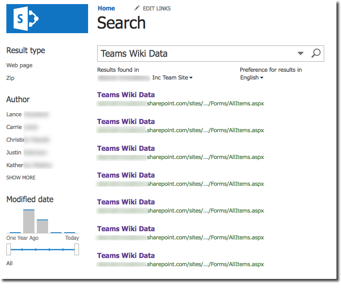Click the tallest bar in Modified date chart
341x288 pixels.
point(29,221)
